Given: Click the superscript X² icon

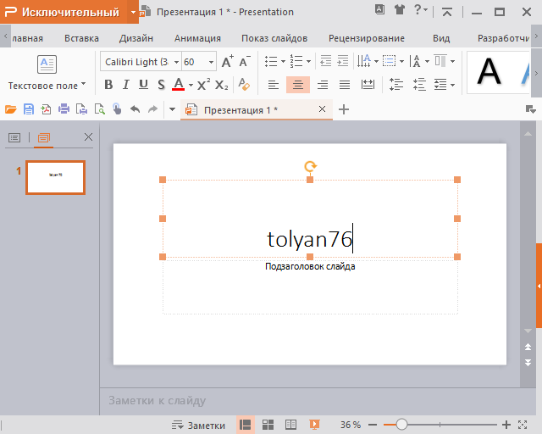Looking at the screenshot, I should pos(203,85).
